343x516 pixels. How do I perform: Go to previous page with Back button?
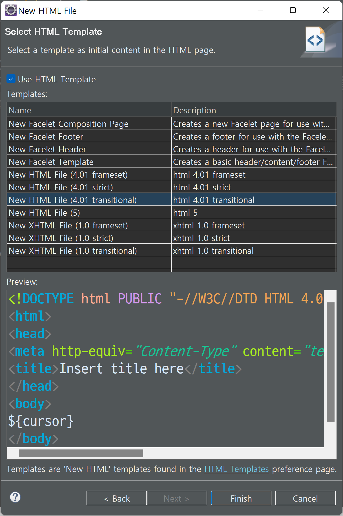click(117, 498)
